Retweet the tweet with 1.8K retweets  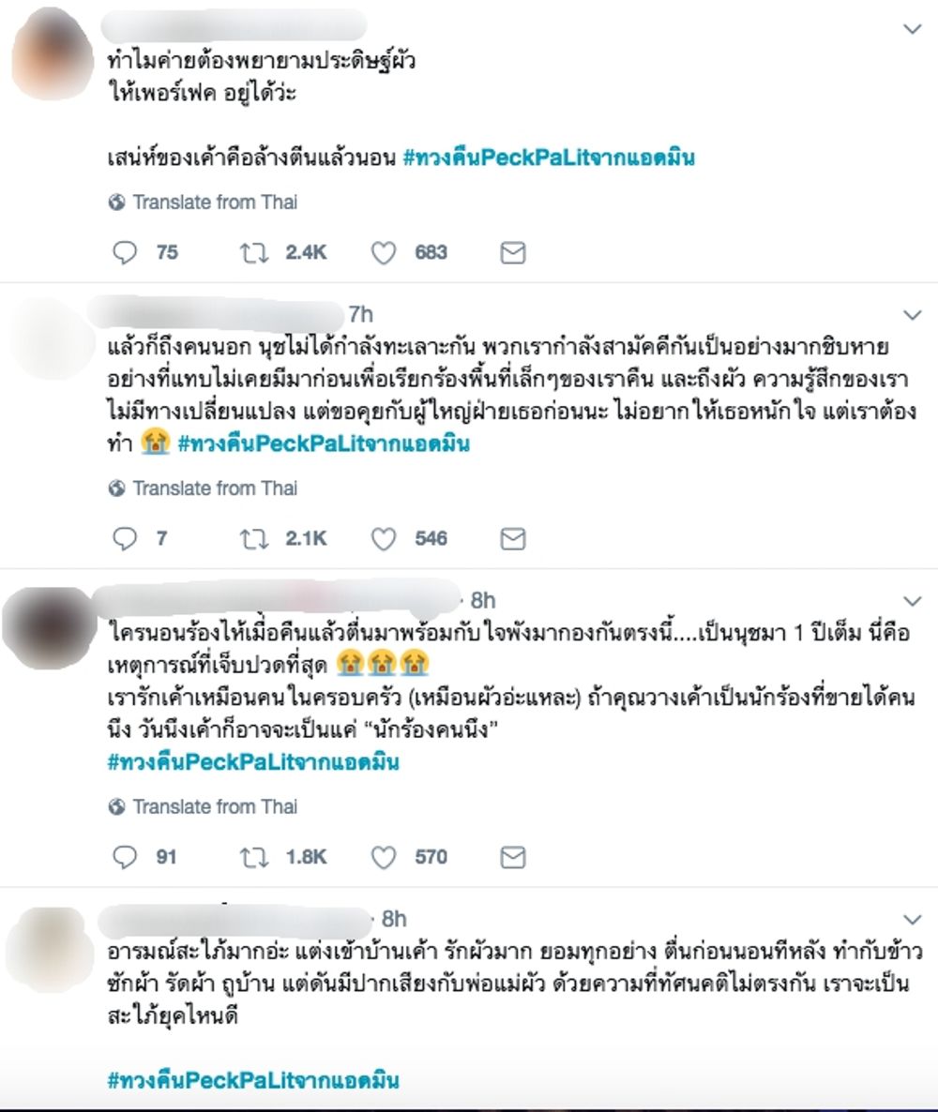(254, 857)
